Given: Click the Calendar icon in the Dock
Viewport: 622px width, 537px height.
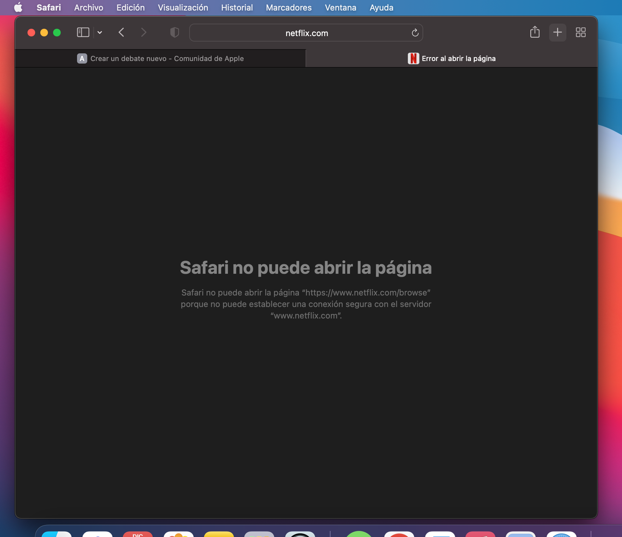Looking at the screenshot, I should 138,534.
